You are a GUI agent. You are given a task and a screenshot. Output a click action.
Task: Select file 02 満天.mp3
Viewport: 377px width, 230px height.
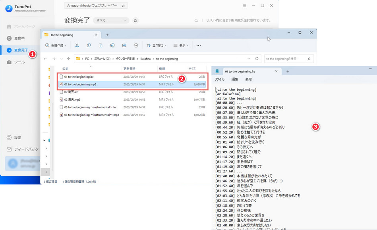(x=132, y=100)
